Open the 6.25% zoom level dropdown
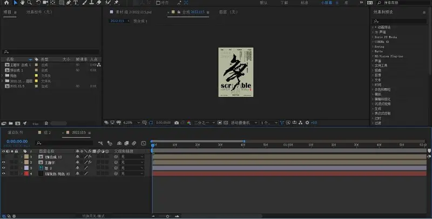The image size is (432, 219). (131, 123)
